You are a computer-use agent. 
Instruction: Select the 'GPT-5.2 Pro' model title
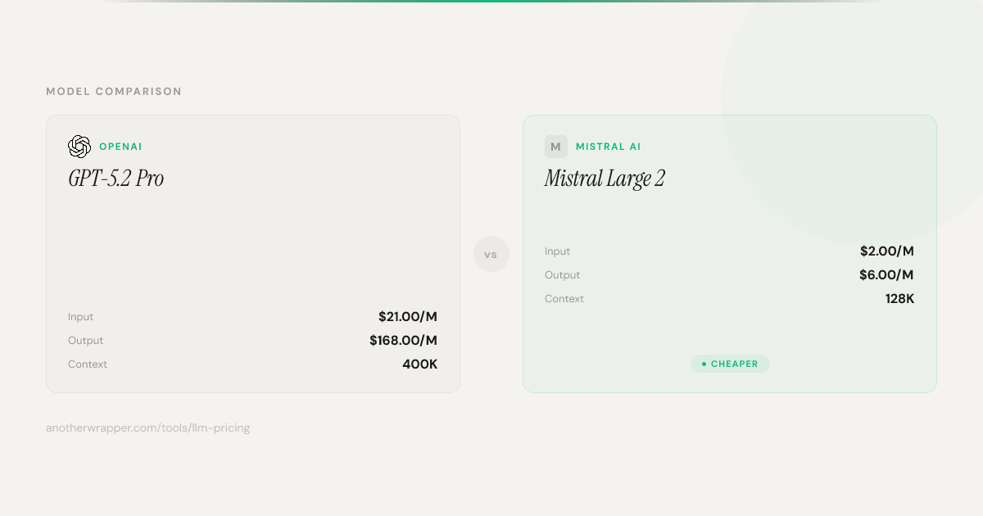tap(116, 179)
